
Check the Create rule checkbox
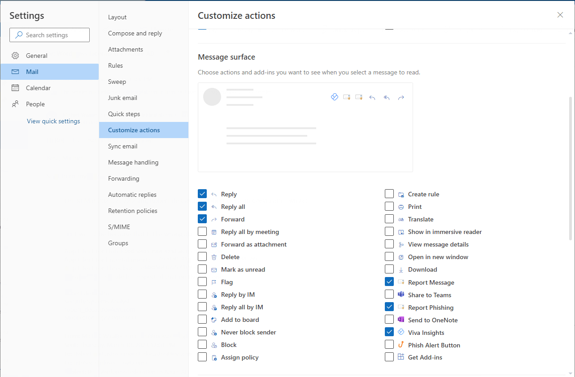point(389,194)
